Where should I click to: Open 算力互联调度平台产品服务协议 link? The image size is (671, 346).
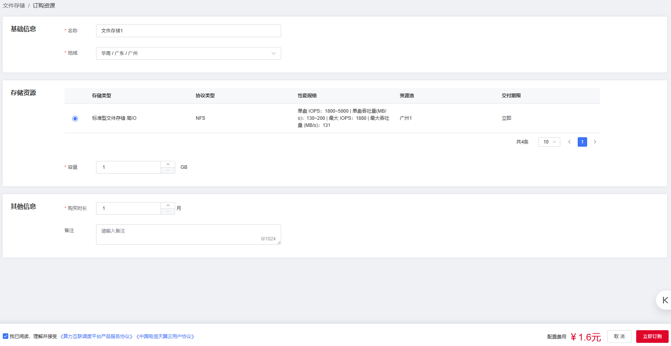click(96, 337)
